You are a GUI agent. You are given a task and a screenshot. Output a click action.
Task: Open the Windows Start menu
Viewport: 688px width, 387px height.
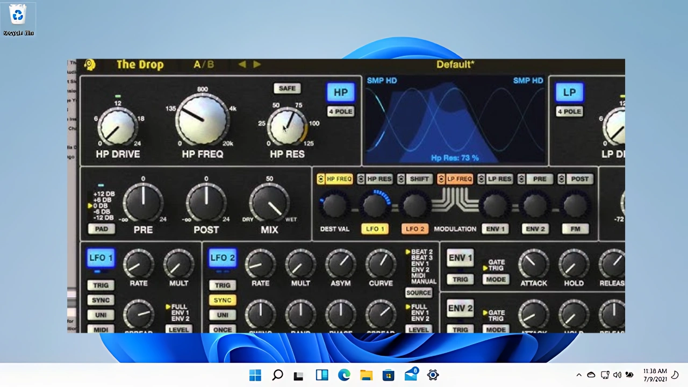[255, 375]
